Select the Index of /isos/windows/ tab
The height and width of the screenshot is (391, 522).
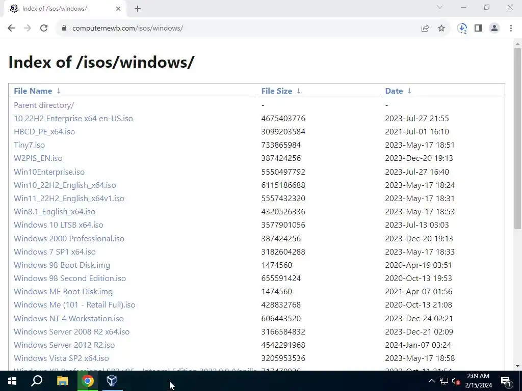tap(65, 9)
